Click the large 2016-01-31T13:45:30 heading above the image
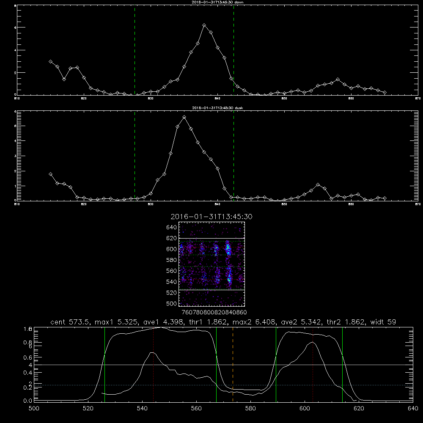Screen dimensions: 423x423 [x=211, y=217]
